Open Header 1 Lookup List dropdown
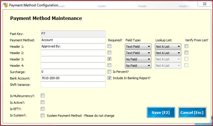Image resolution: width=213 pixels, height=126 pixels. click(168, 47)
